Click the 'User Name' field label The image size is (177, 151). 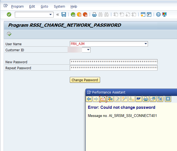(13, 44)
